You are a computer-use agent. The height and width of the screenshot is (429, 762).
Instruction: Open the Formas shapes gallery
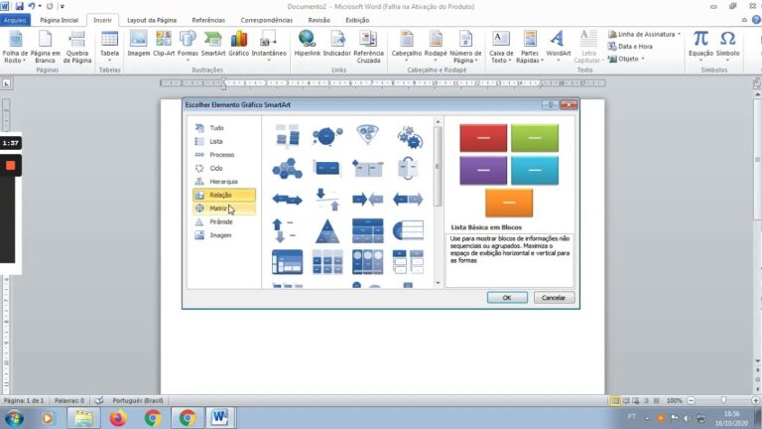[188, 47]
